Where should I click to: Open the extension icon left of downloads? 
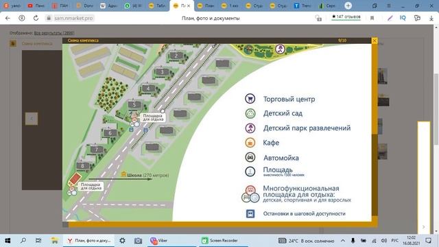pos(417,19)
